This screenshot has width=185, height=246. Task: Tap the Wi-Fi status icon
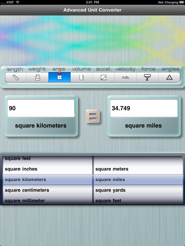point(18,2)
